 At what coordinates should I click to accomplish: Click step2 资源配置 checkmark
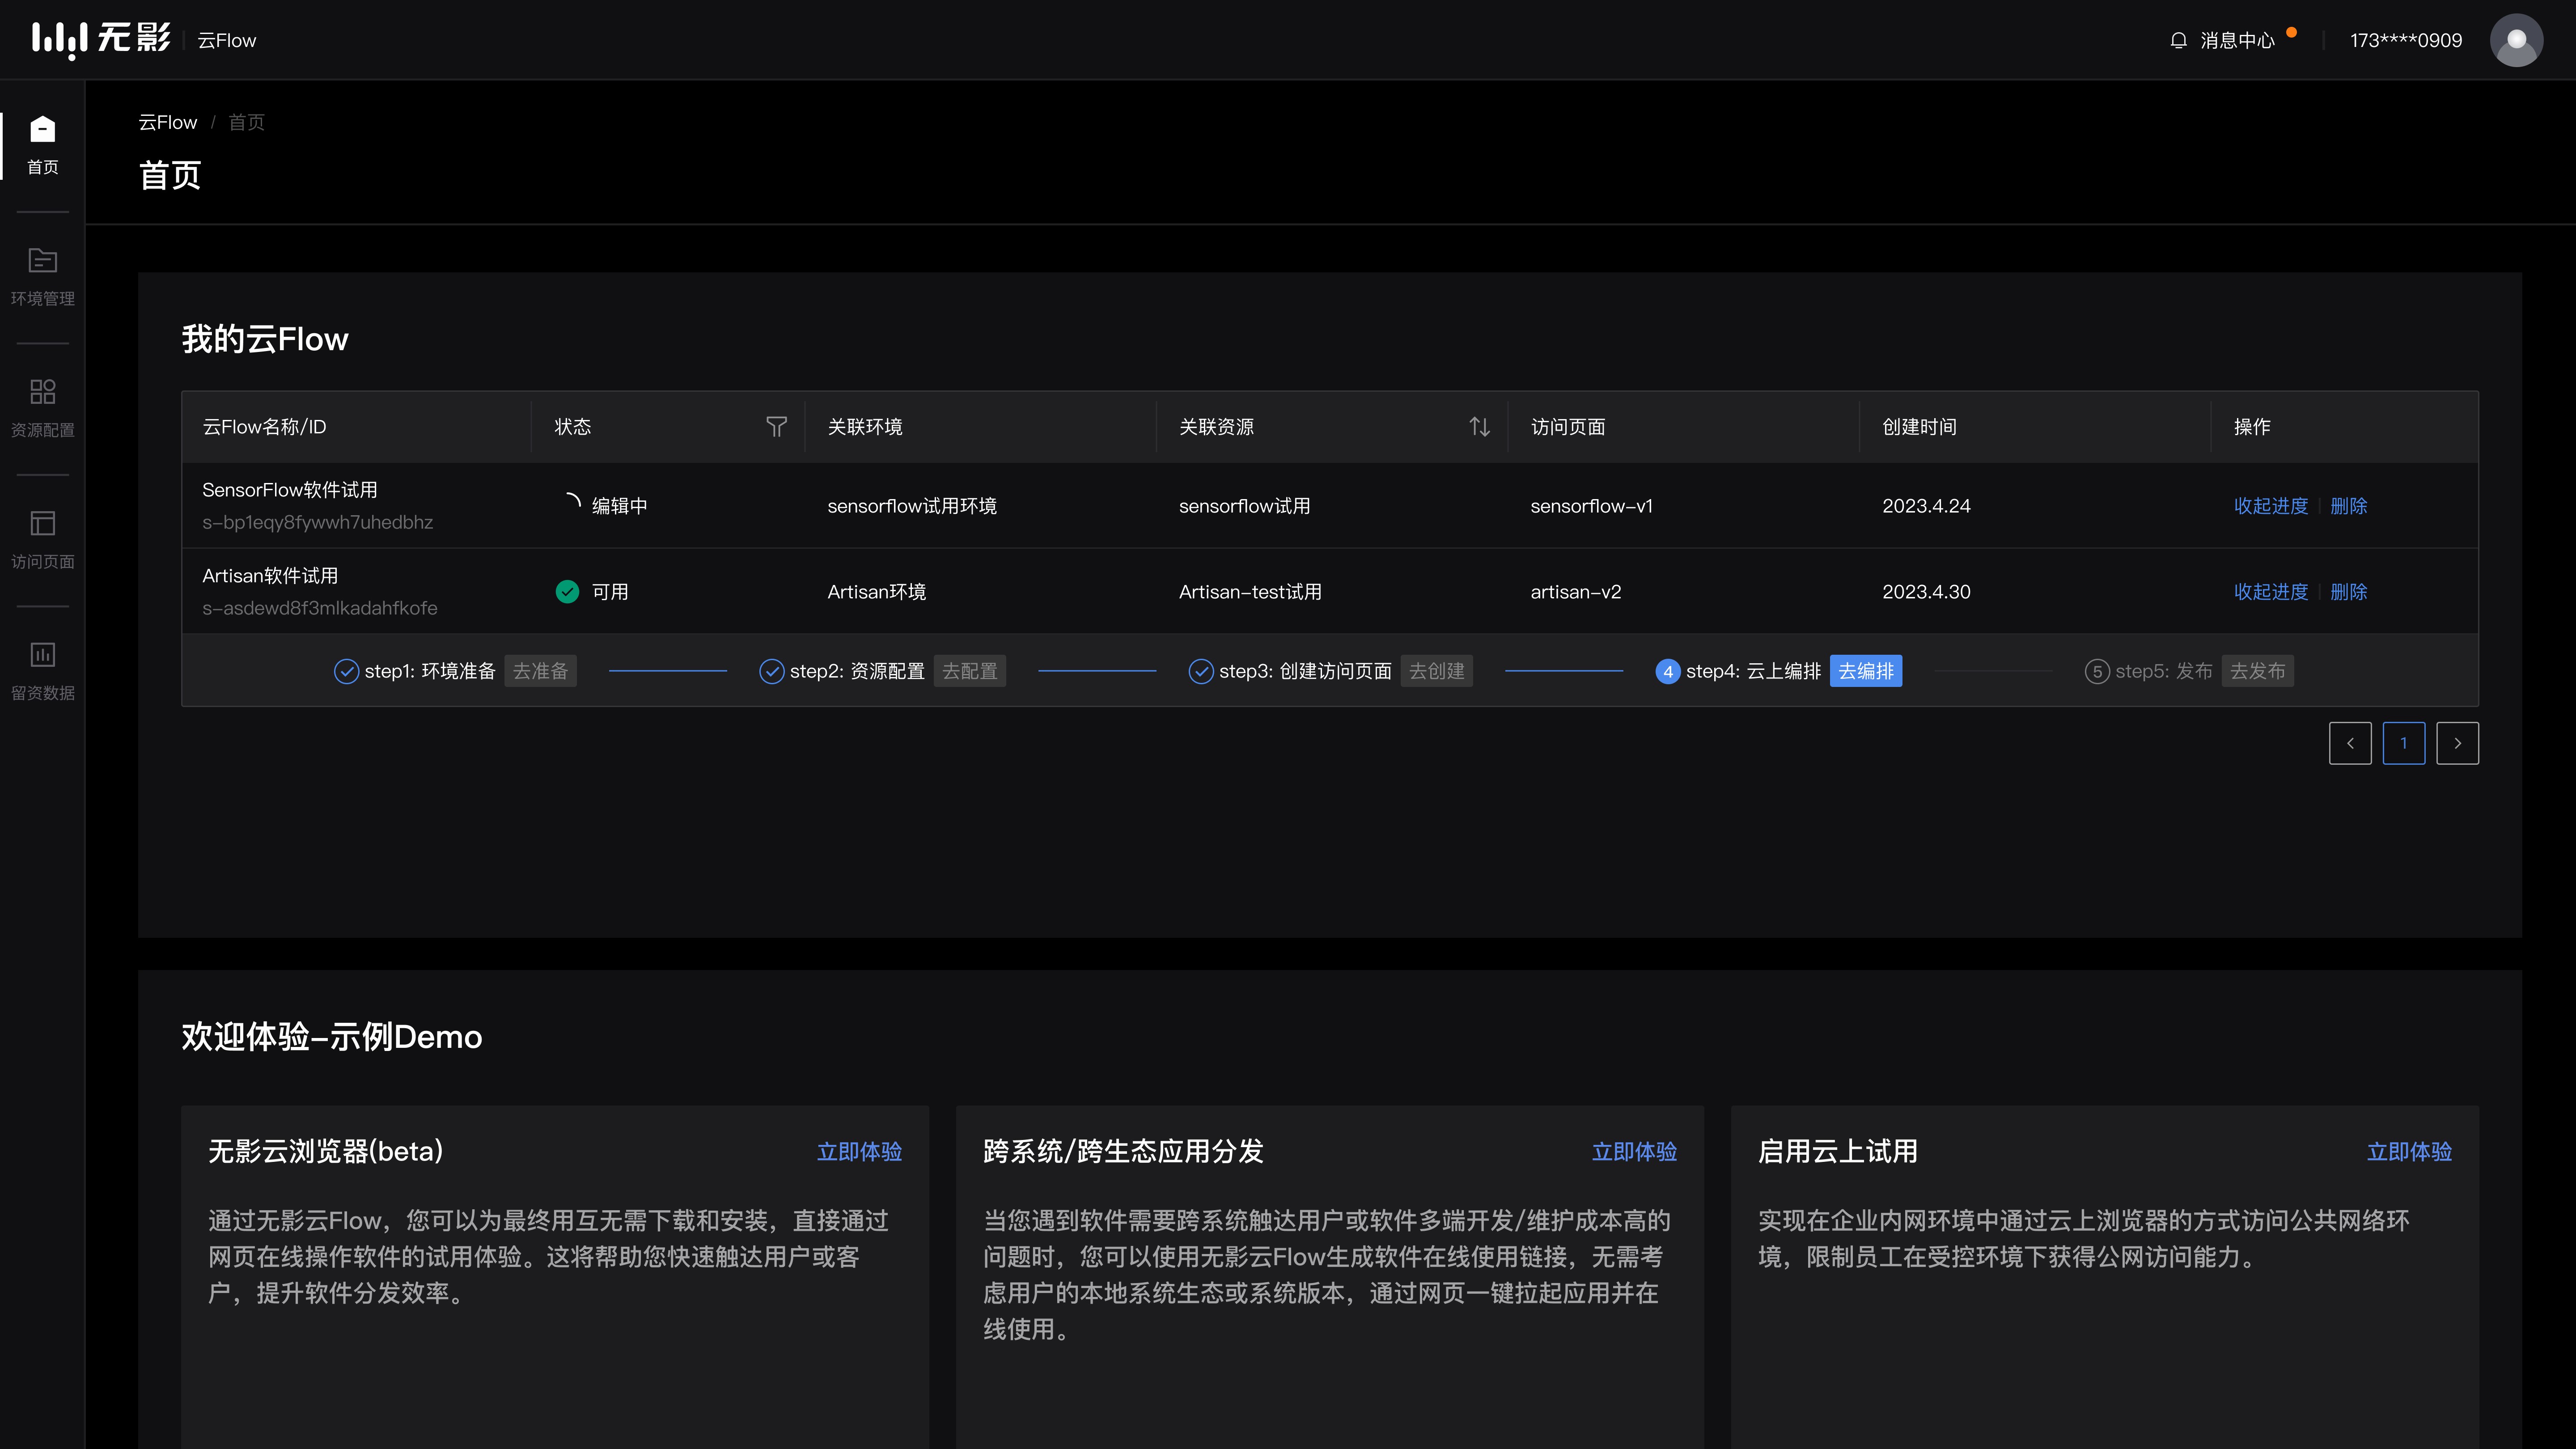772,671
